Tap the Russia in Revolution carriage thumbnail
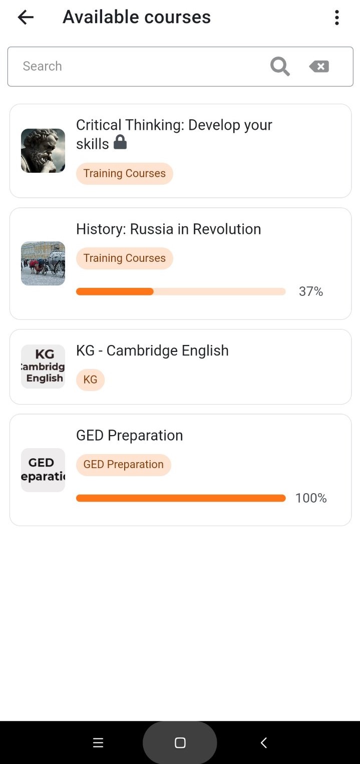360x764 pixels. point(43,263)
